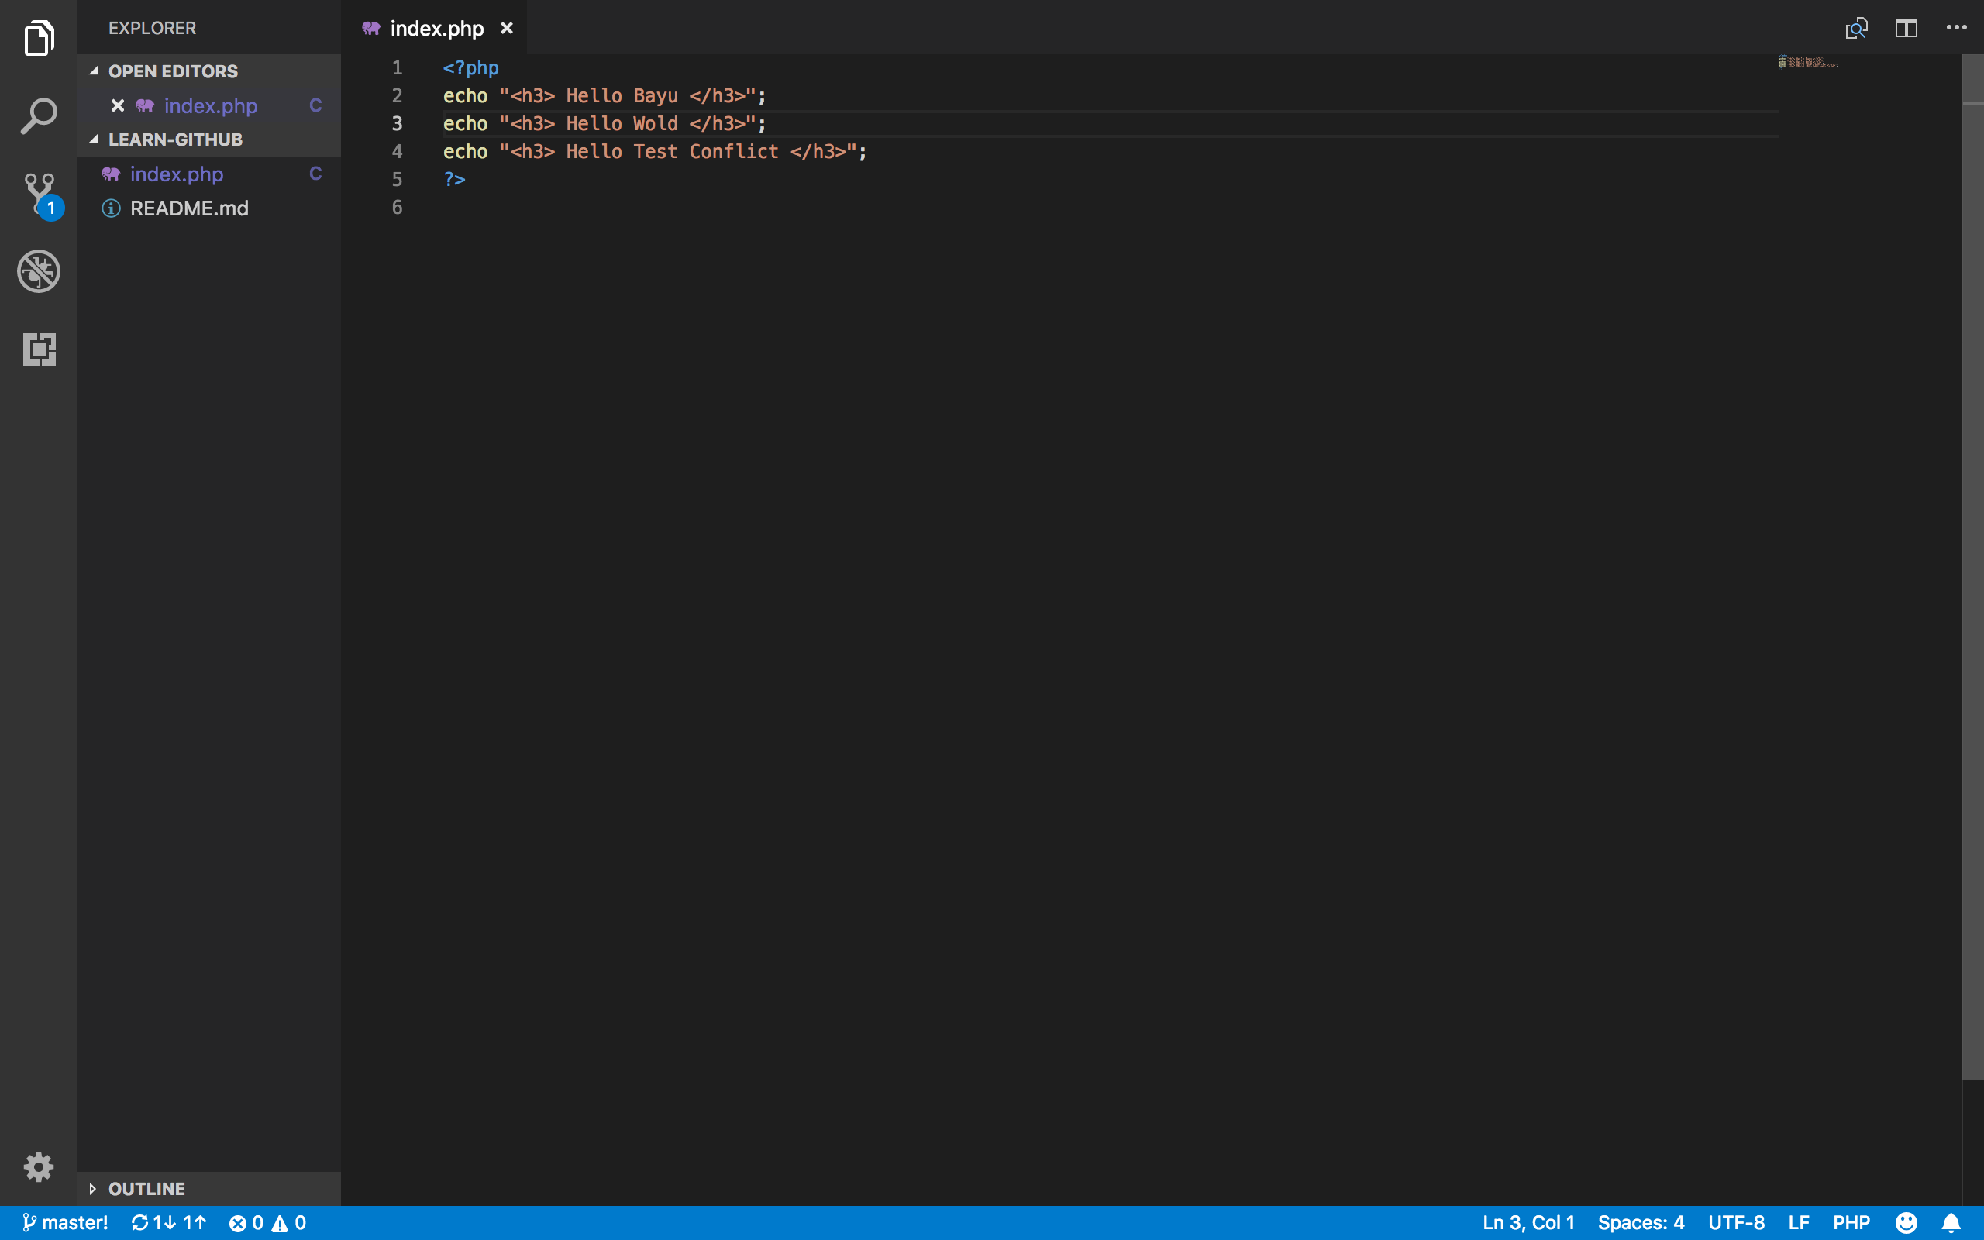Click the Explorer icon in the activity bar
The image size is (1984, 1240).
pyautogui.click(x=39, y=38)
